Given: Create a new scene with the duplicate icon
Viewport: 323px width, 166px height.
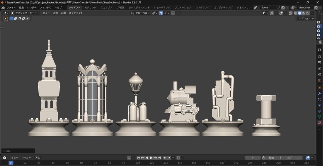Looking at the screenshot, I should tap(283, 8).
